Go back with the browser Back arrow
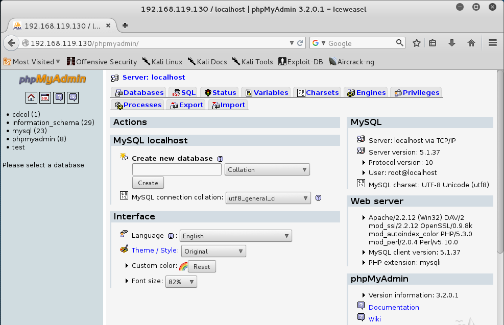 (11, 43)
